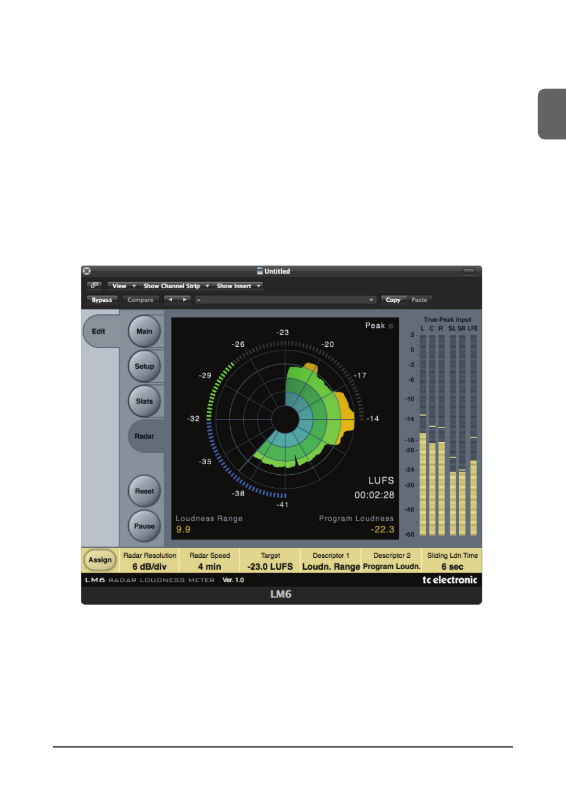Open the Main page
The image size is (566, 792).
click(x=144, y=331)
